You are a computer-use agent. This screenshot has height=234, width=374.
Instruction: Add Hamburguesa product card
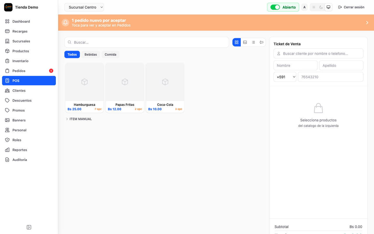pos(84,88)
